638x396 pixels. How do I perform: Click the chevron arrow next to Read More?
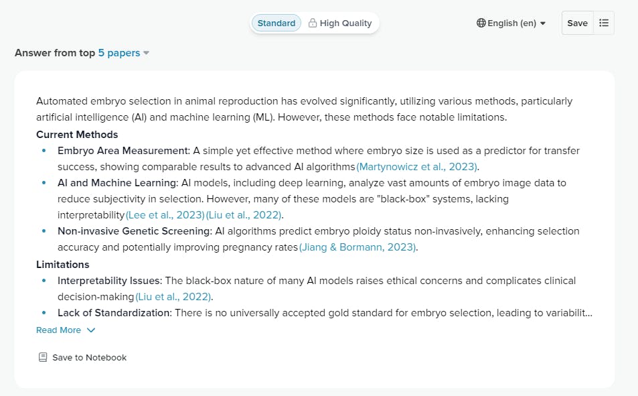click(91, 330)
